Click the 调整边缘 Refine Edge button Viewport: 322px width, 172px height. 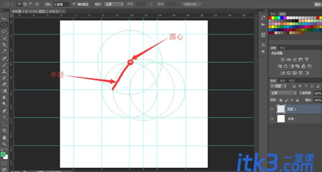click(192, 4)
